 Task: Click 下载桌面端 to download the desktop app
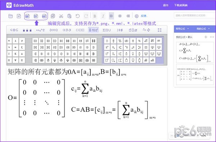pyautogui.click(x=181, y=5)
